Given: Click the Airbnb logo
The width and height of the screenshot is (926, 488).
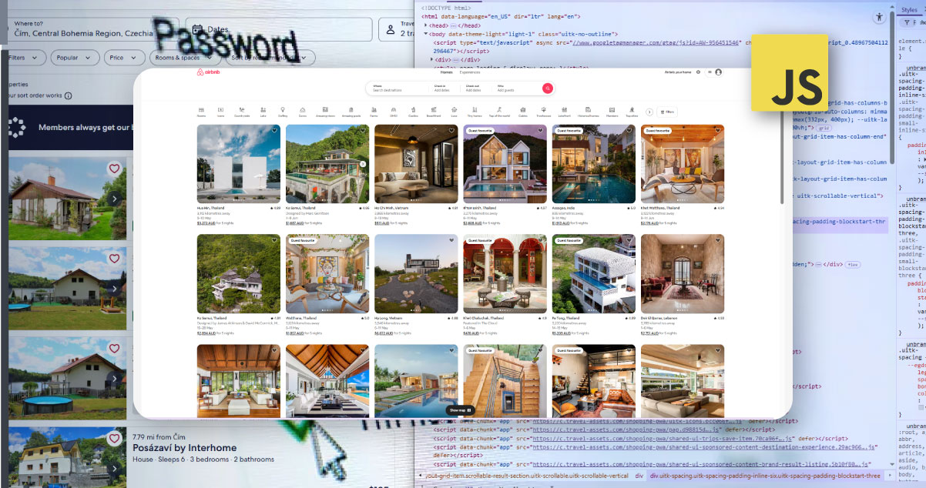Looking at the screenshot, I should pyautogui.click(x=206, y=72).
